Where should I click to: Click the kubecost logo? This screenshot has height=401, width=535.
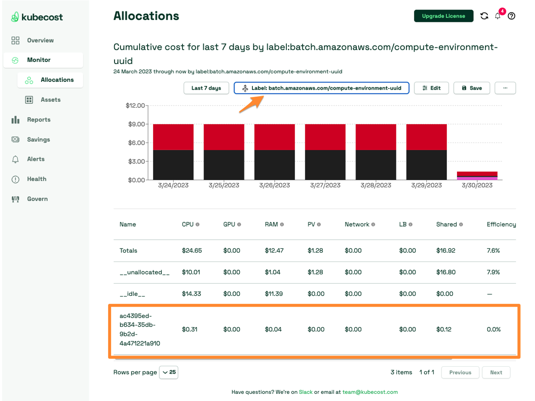tap(37, 17)
